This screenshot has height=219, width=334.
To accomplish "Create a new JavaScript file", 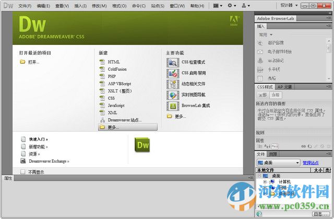I will (116, 106).
